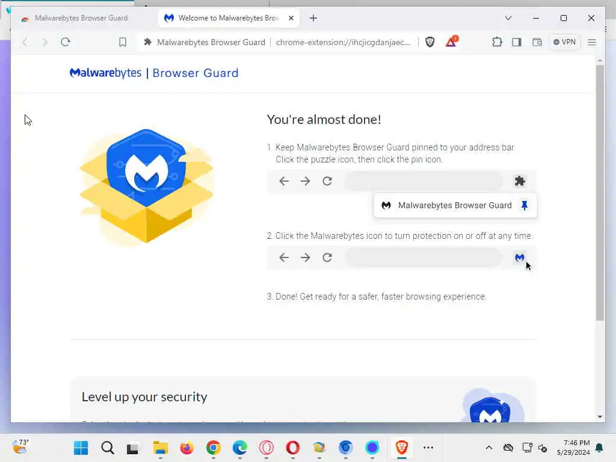
Task: Launch Firefox from the taskbar
Action: [x=186, y=448]
